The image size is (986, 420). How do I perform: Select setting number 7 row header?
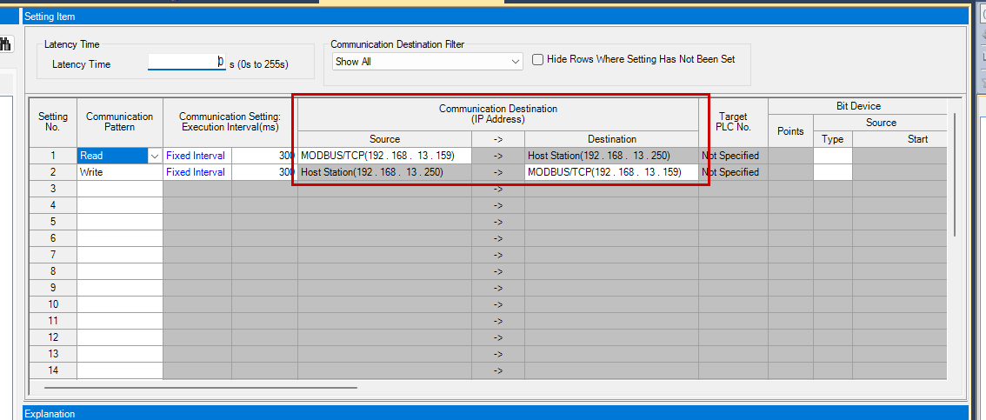click(x=53, y=255)
